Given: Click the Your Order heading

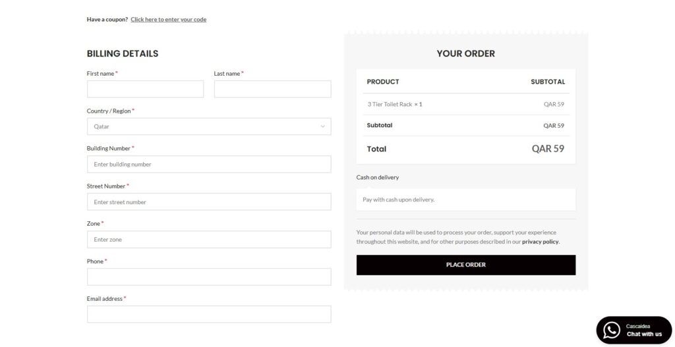Looking at the screenshot, I should tap(466, 53).
